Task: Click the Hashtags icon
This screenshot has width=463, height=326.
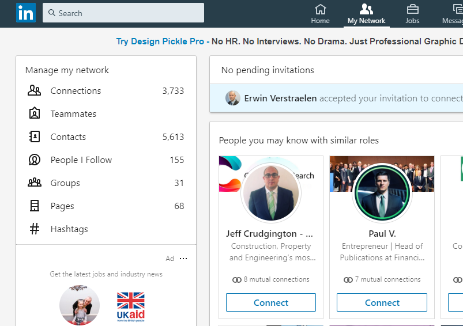Action: pos(35,229)
